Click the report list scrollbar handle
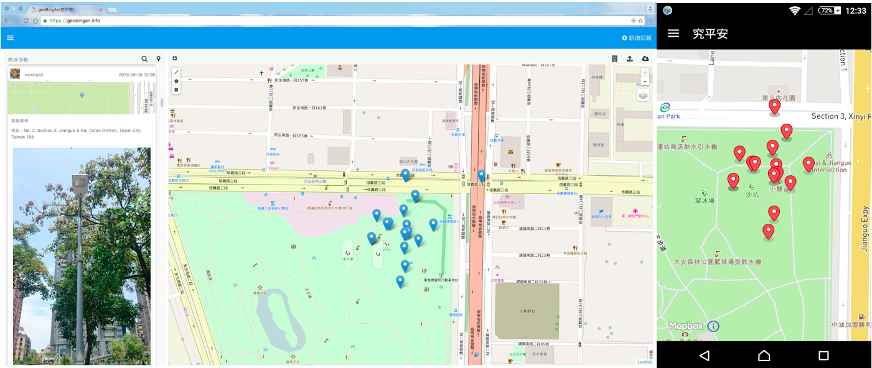This screenshot has height=368, width=872. click(x=162, y=103)
